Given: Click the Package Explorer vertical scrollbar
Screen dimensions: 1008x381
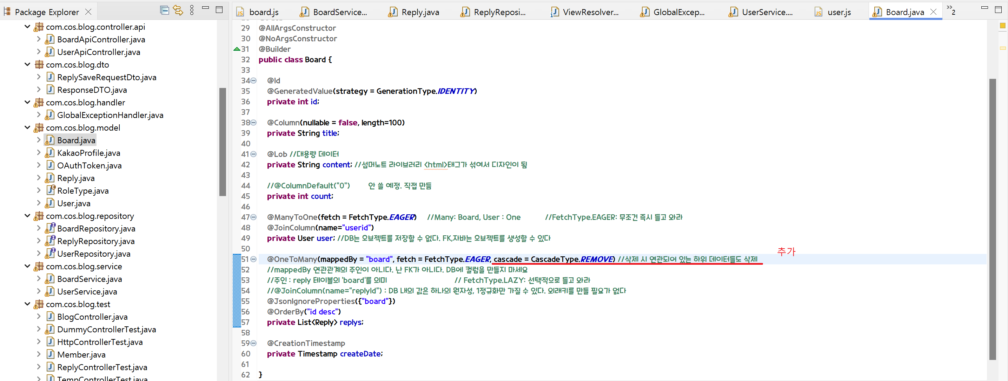Looking at the screenshot, I should (x=223, y=142).
